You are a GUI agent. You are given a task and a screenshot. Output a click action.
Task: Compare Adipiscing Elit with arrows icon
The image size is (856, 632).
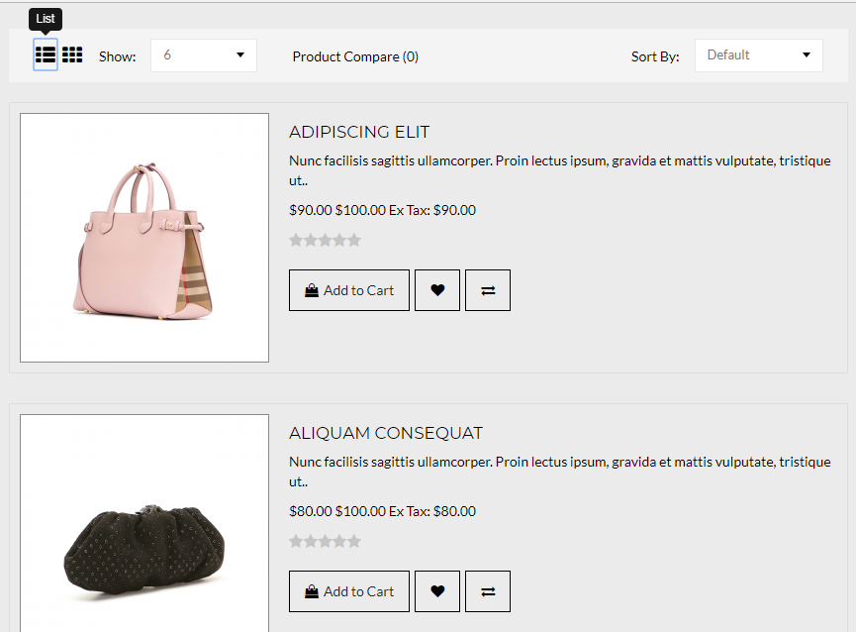coord(488,290)
